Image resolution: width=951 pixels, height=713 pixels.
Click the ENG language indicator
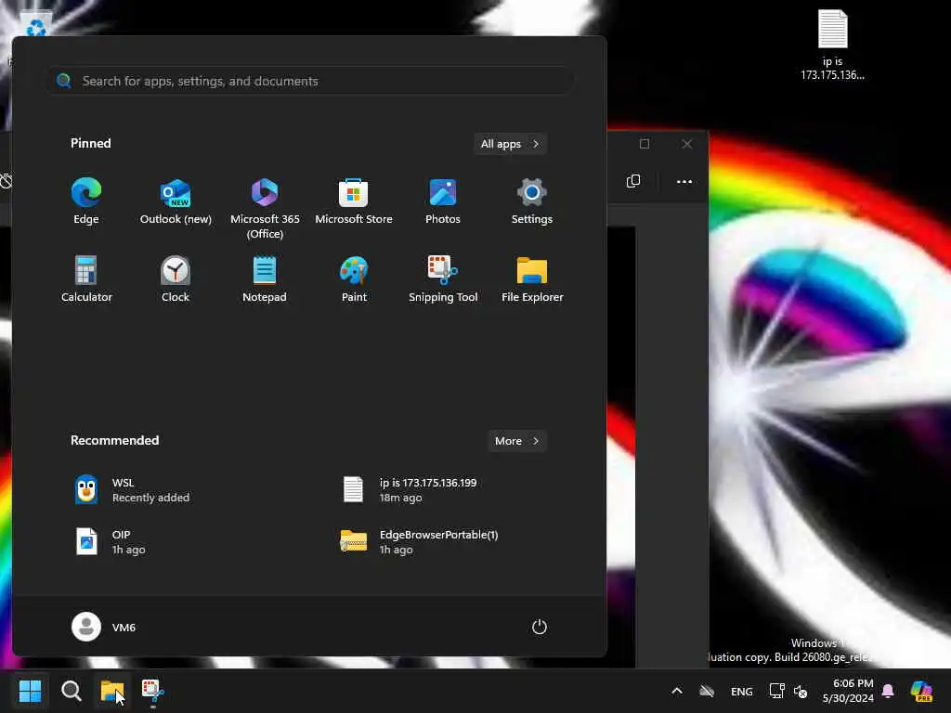point(742,691)
